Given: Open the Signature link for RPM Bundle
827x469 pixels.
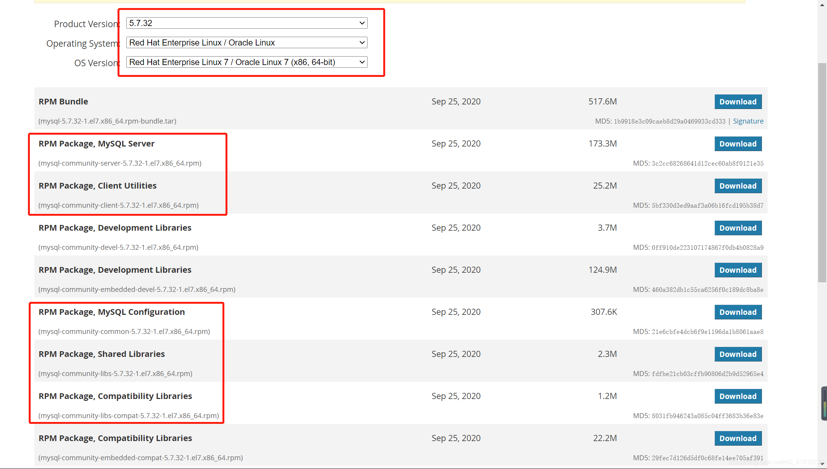Looking at the screenshot, I should coord(748,121).
